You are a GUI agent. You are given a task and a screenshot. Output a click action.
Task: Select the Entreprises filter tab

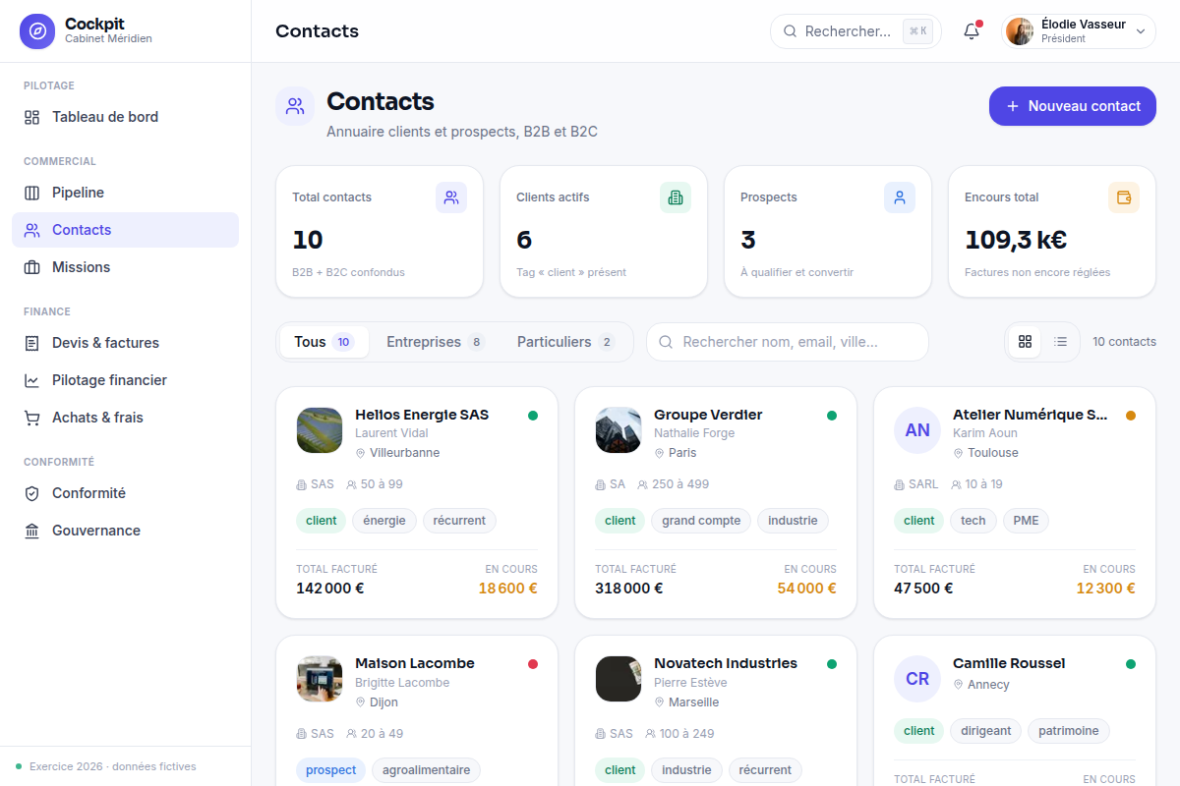pos(435,342)
